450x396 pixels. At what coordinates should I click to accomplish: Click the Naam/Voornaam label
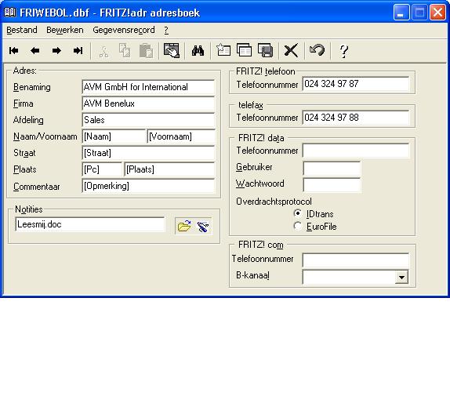(x=45, y=136)
